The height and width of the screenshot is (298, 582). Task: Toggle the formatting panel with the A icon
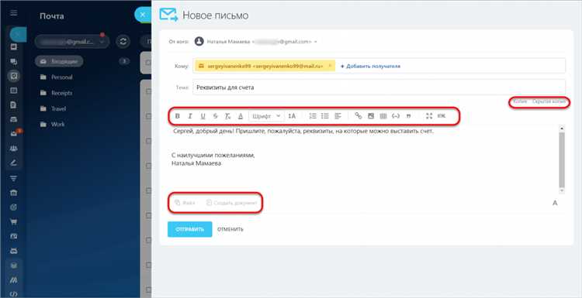555,203
